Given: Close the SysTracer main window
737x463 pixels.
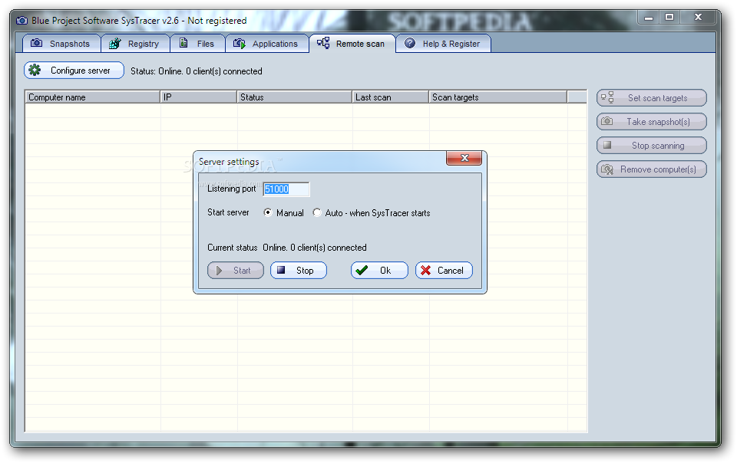Looking at the screenshot, I should [x=698, y=18].
